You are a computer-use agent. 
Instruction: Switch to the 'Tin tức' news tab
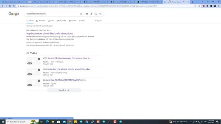73,21
